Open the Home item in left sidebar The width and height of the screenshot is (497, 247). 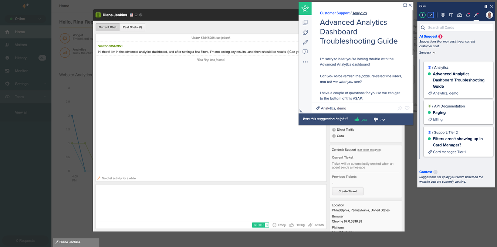26,32
